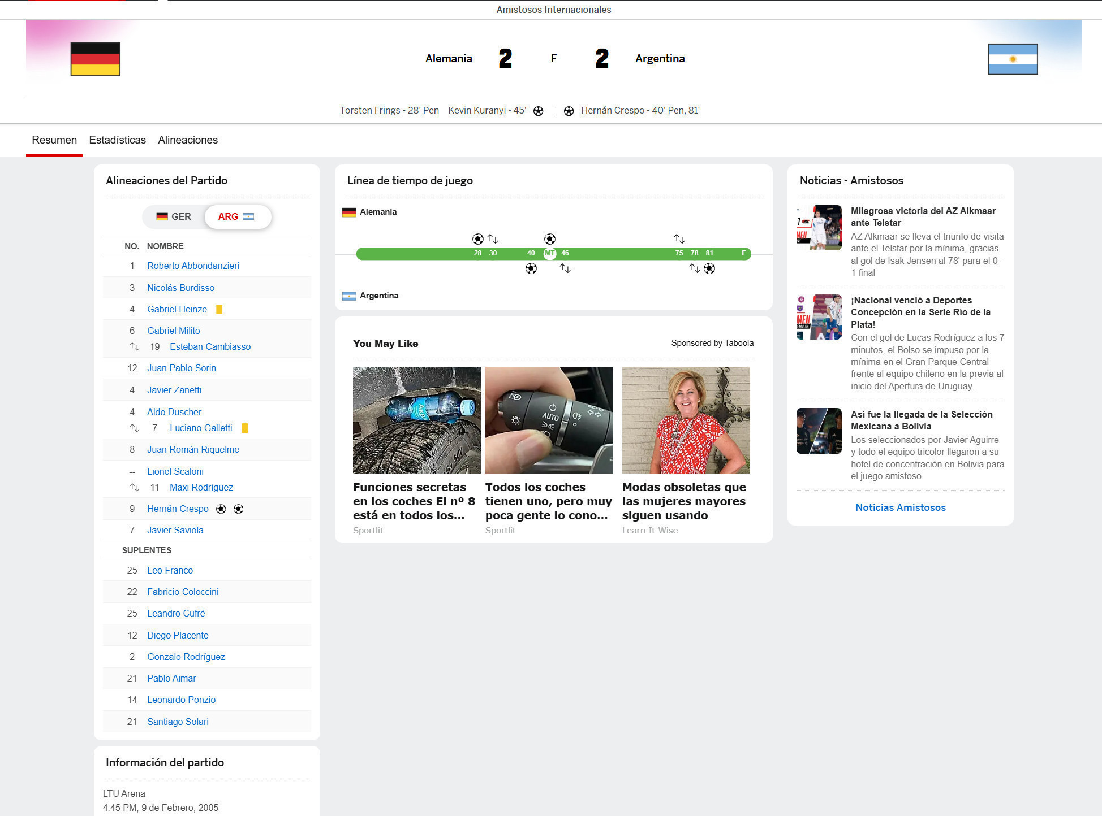Click Germany's 75' substitution arrows icon

pyautogui.click(x=679, y=239)
